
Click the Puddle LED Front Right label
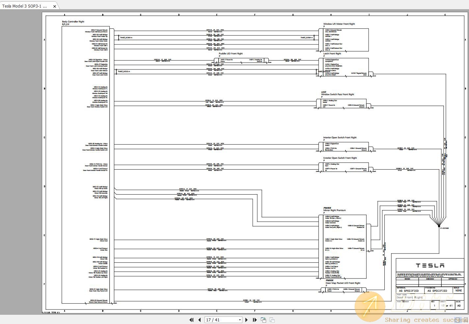pos(231,53)
